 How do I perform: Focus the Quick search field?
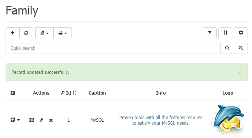pos(113,48)
